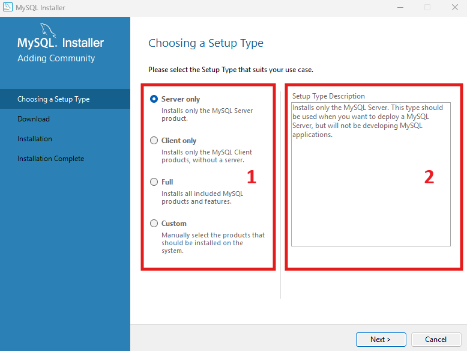The height and width of the screenshot is (351, 467).
Task: Click "Installs only the MySQL Client products" description
Action: [x=206, y=156]
